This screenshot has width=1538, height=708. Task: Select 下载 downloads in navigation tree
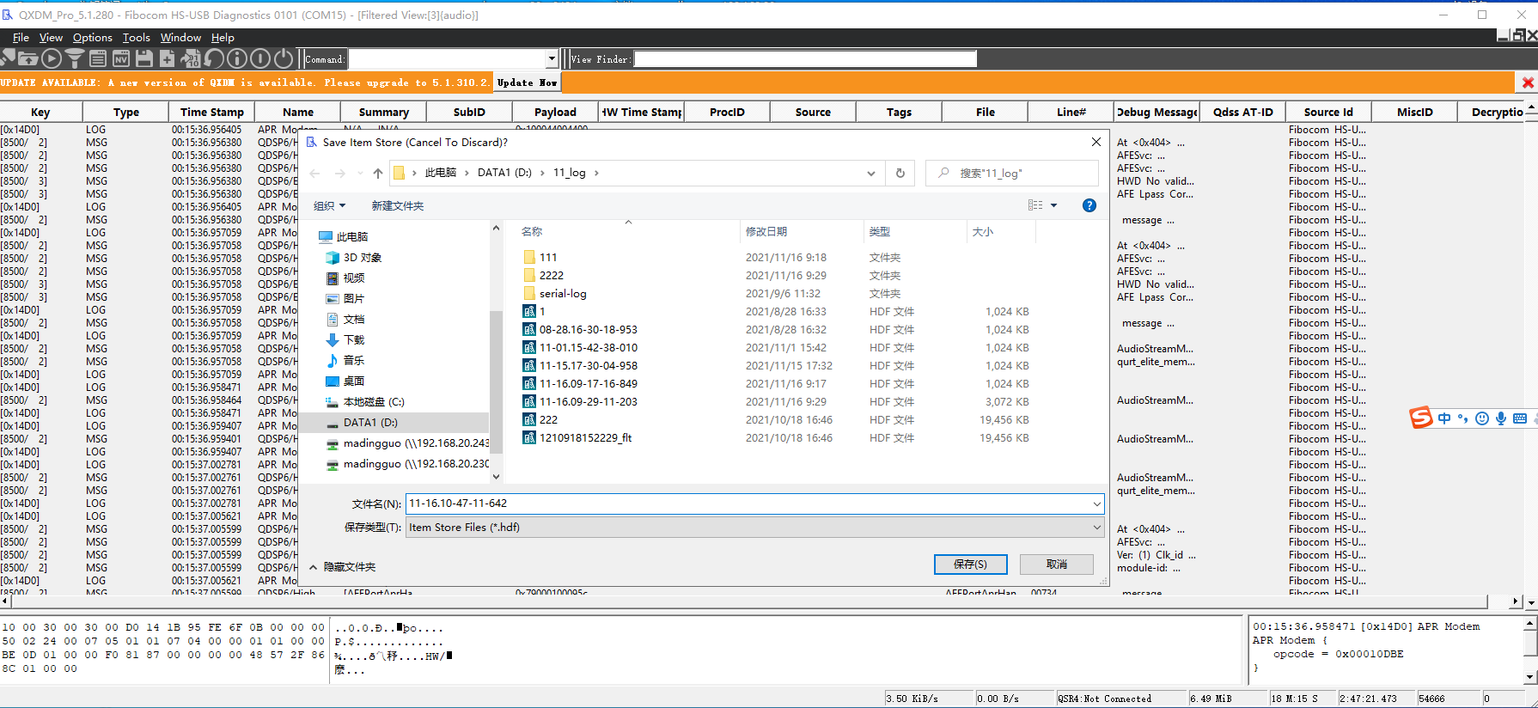[x=345, y=340]
